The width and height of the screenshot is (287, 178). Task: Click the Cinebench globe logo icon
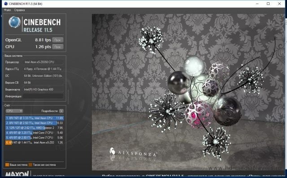tap(14, 22)
